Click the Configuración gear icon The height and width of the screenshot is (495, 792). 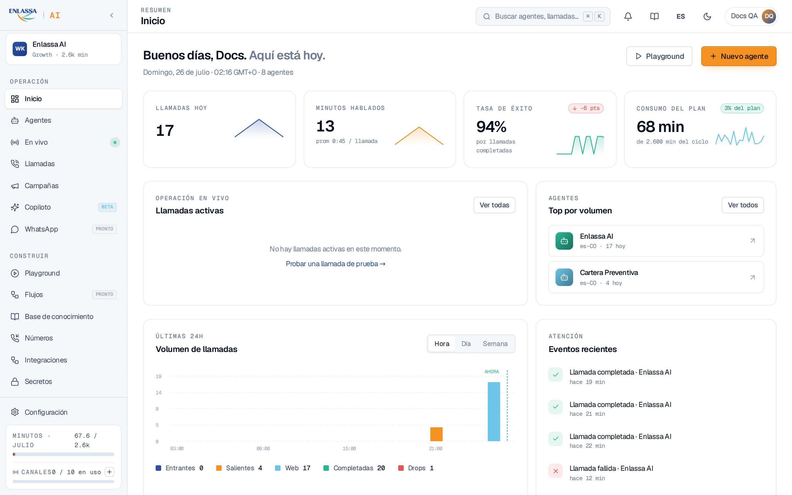coord(15,412)
